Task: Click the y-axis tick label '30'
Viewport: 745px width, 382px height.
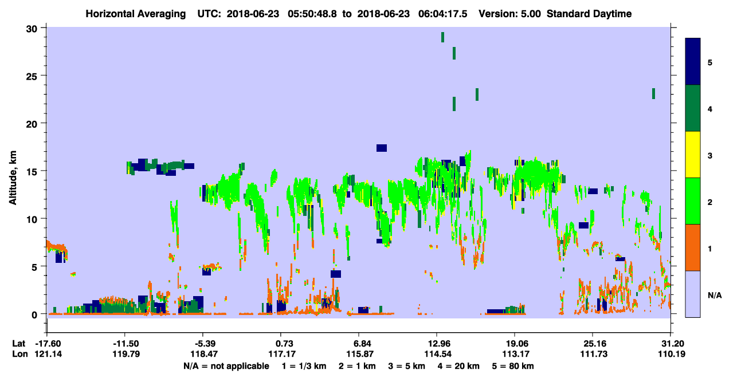Action: [33, 27]
